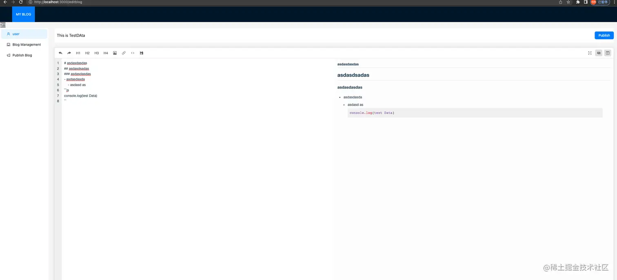This screenshot has height=280, width=617.
Task: Save the document with the floppy disk icon
Action: click(142, 53)
